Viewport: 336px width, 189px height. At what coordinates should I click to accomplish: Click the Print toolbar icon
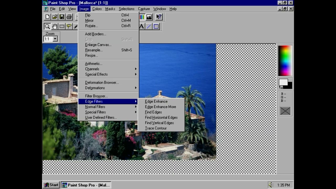[x=69, y=17]
